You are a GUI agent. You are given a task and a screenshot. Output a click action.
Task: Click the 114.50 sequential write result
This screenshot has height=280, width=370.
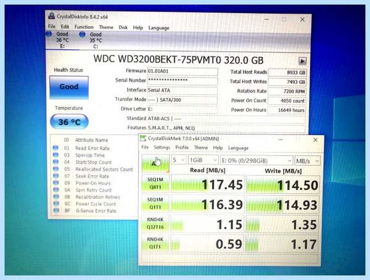[x=282, y=184]
